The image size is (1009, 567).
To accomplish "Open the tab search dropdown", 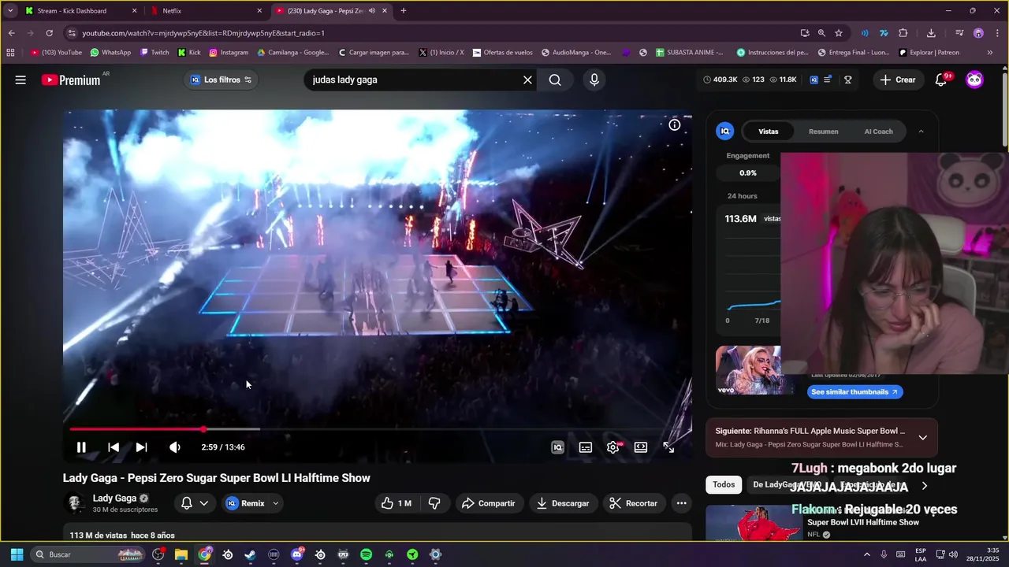I will [x=9, y=11].
